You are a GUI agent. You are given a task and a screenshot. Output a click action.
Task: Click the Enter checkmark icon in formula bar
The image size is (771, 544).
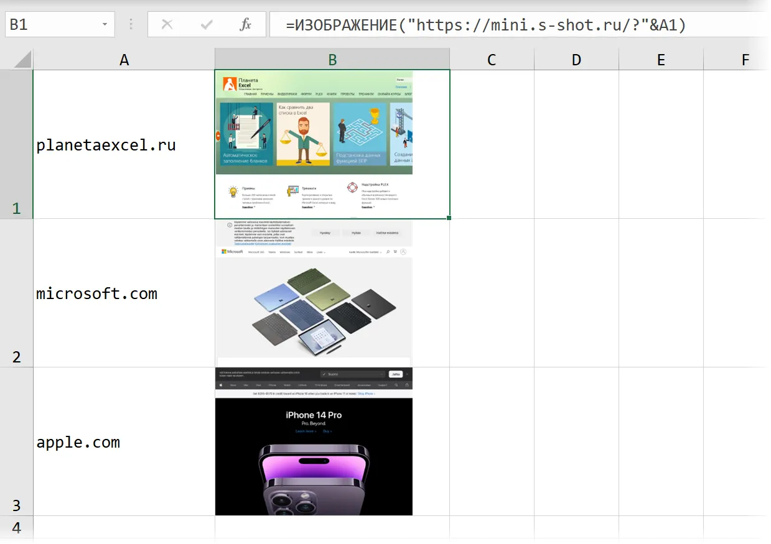point(207,25)
